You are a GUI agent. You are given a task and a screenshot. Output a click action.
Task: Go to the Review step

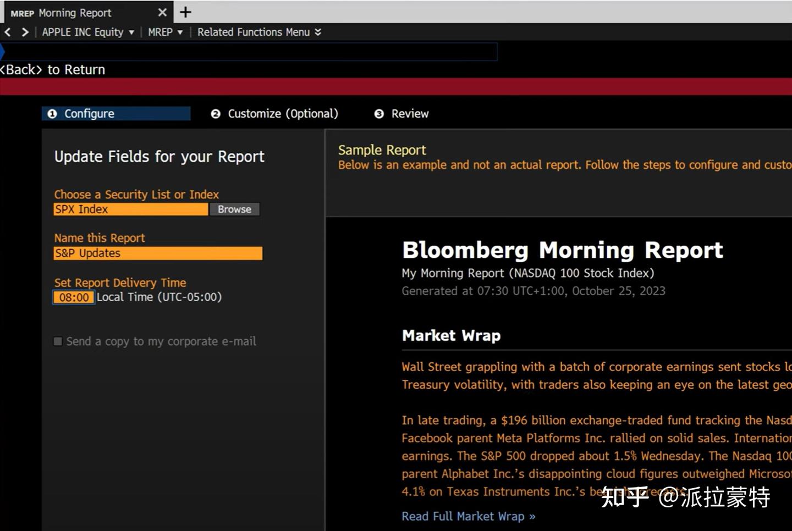pyautogui.click(x=402, y=114)
